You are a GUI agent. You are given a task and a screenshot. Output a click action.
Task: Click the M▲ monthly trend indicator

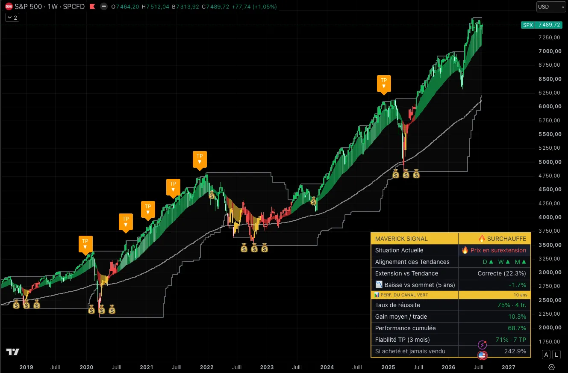521,262
